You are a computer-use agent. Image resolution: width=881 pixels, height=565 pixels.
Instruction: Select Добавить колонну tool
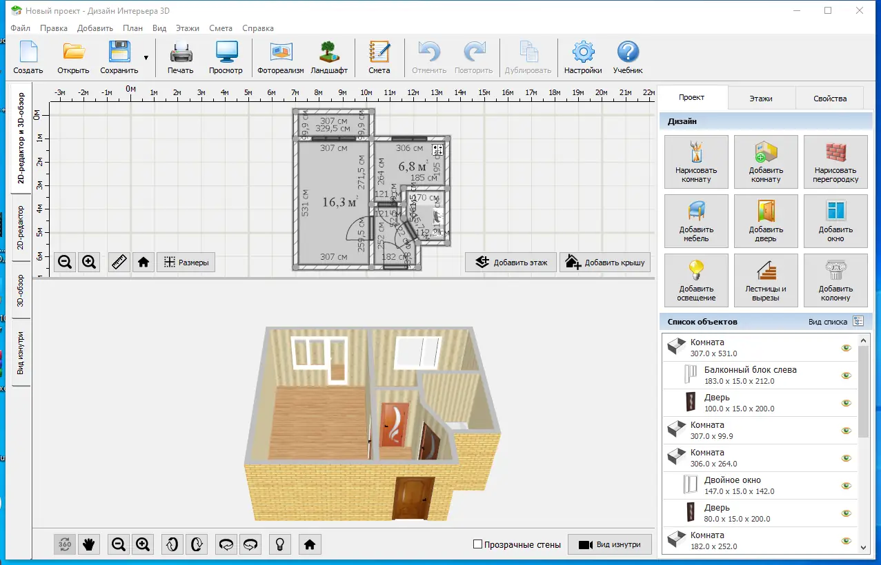[x=835, y=280]
